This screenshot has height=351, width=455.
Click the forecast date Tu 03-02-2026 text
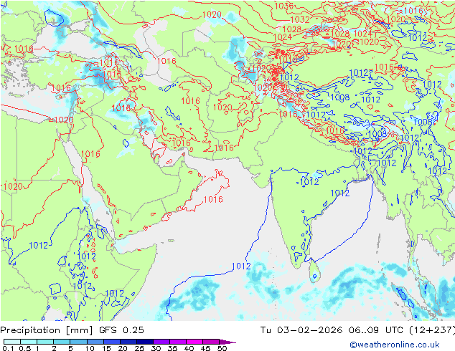point(301,330)
